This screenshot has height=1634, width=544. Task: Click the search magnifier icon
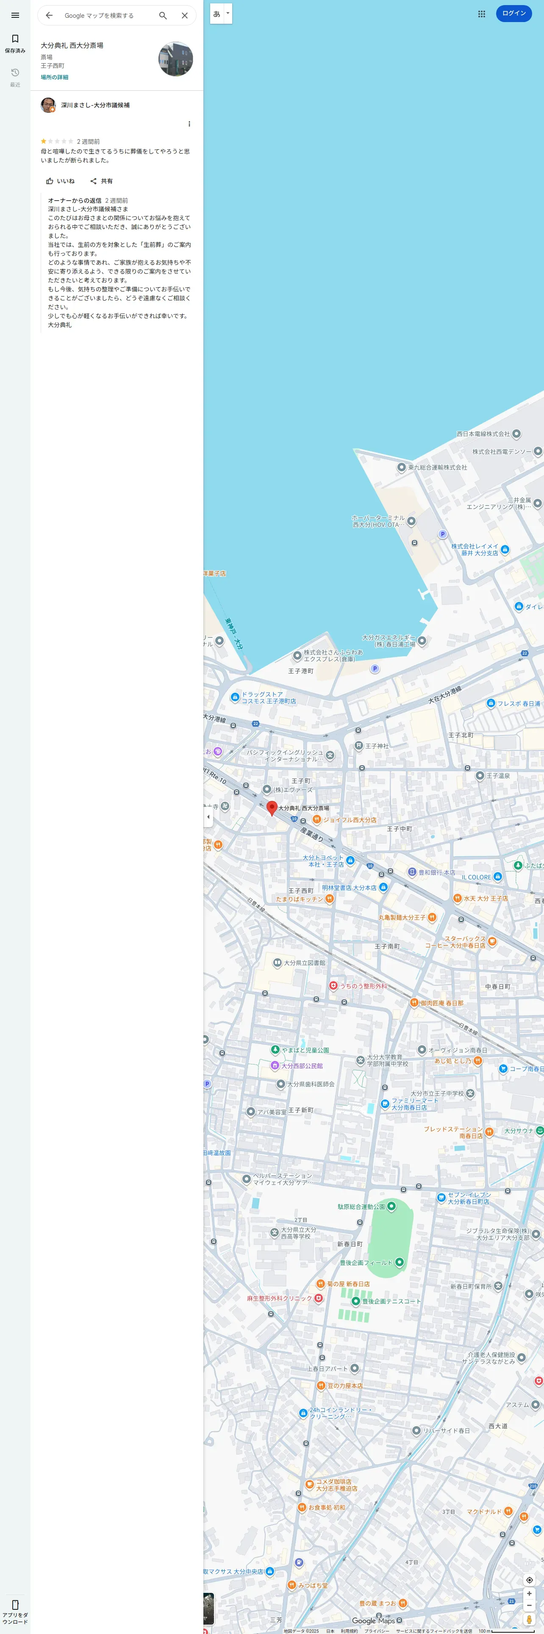pos(163,15)
